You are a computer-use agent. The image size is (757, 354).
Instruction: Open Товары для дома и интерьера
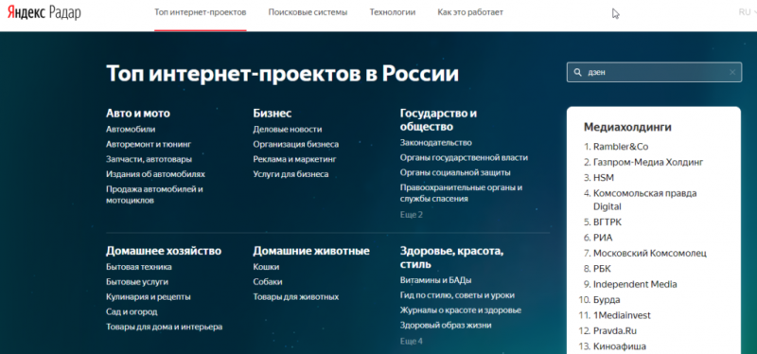pyautogui.click(x=164, y=327)
